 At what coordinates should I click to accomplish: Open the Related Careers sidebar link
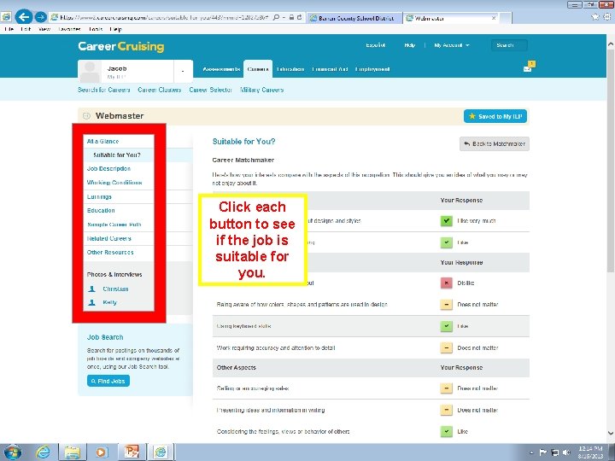(109, 238)
